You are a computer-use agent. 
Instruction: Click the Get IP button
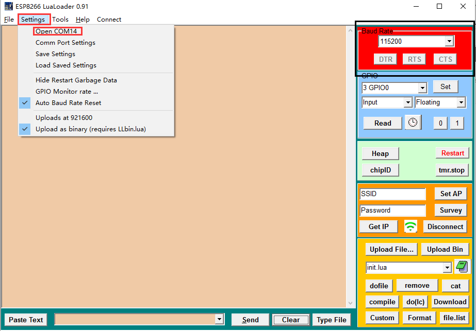pos(379,227)
